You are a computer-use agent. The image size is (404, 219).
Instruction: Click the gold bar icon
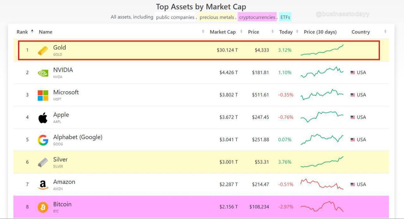point(43,50)
